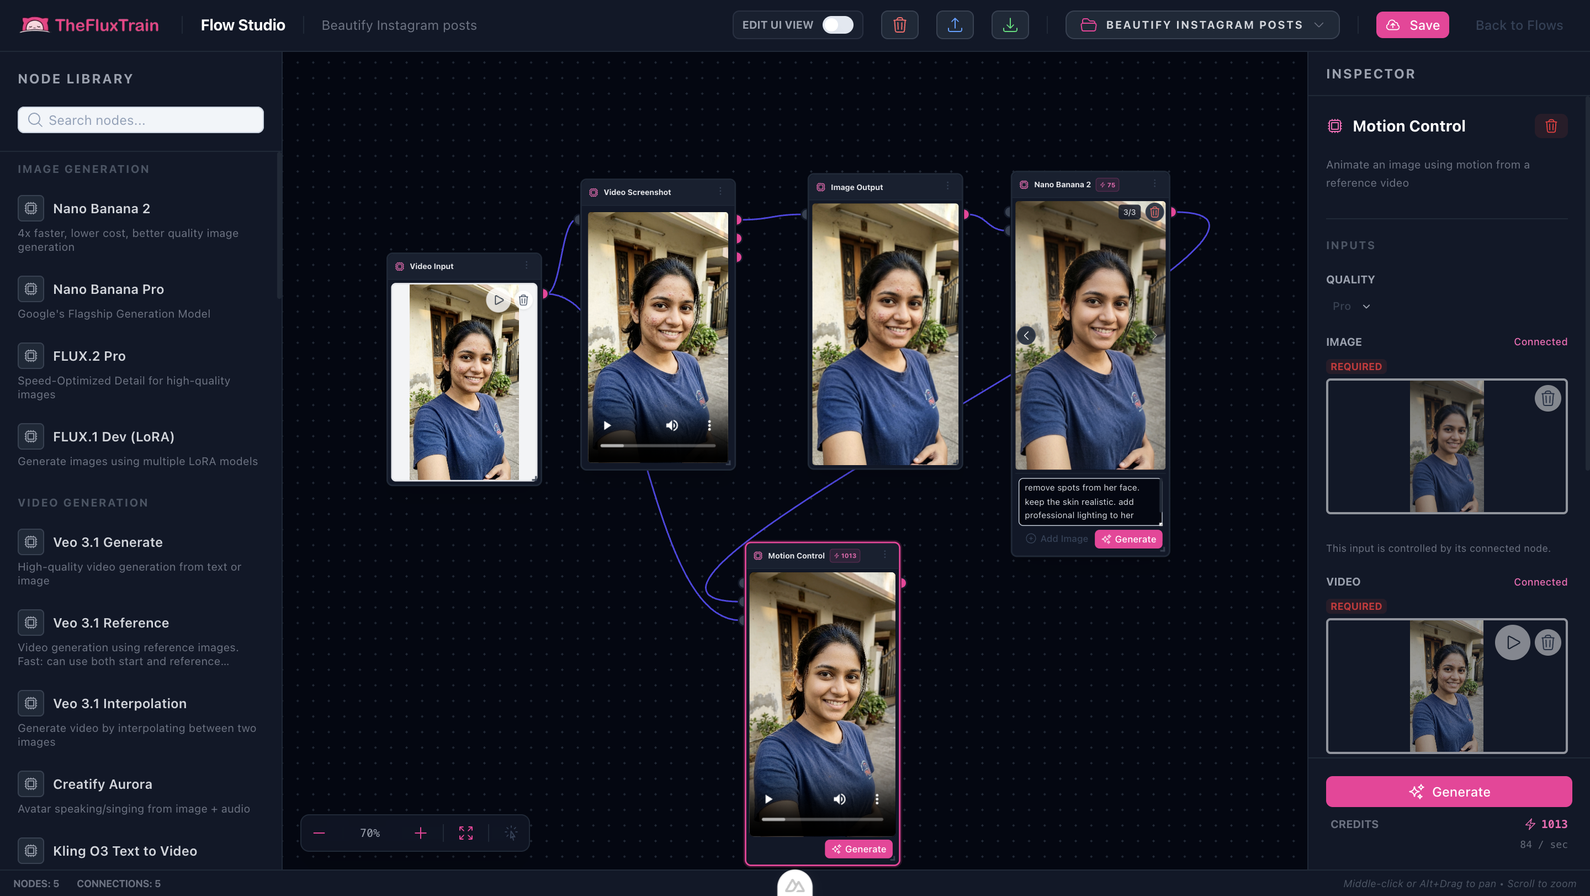Click the Flow Studio title

pos(243,25)
